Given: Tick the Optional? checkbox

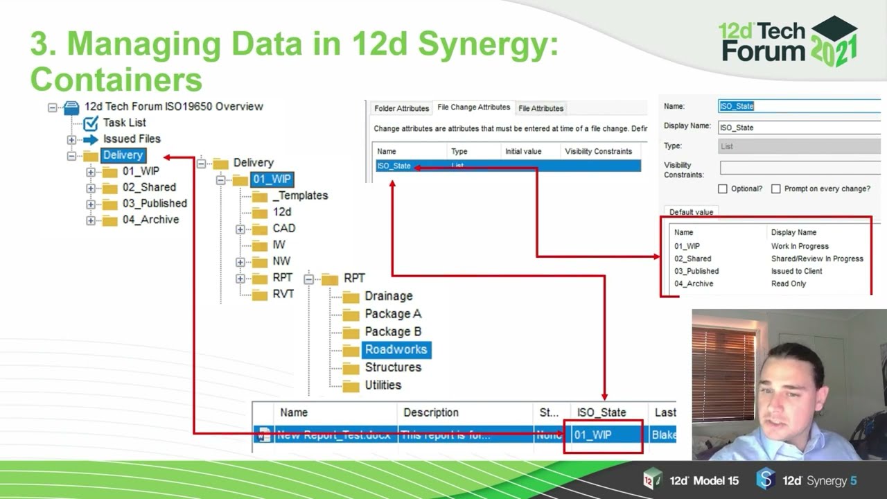Looking at the screenshot, I should [723, 189].
